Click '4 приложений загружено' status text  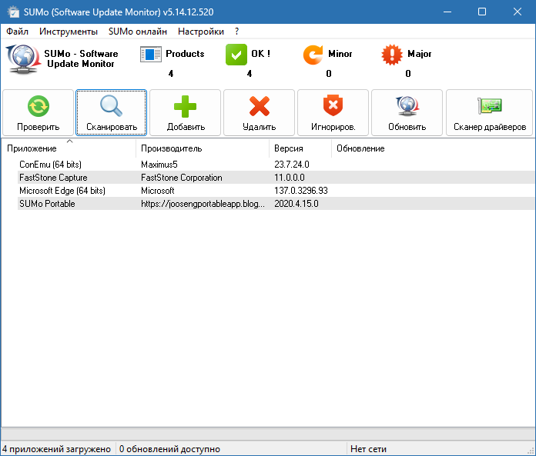click(56, 449)
